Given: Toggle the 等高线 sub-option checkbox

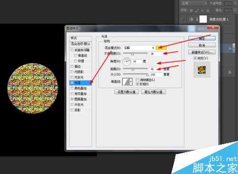Looking at the screenshot, I should point(76,55).
